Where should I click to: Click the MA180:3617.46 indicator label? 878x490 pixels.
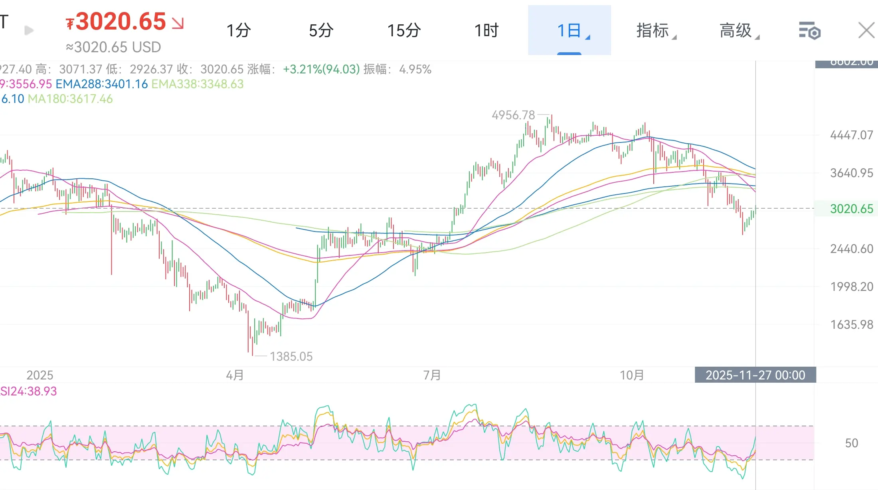(70, 99)
